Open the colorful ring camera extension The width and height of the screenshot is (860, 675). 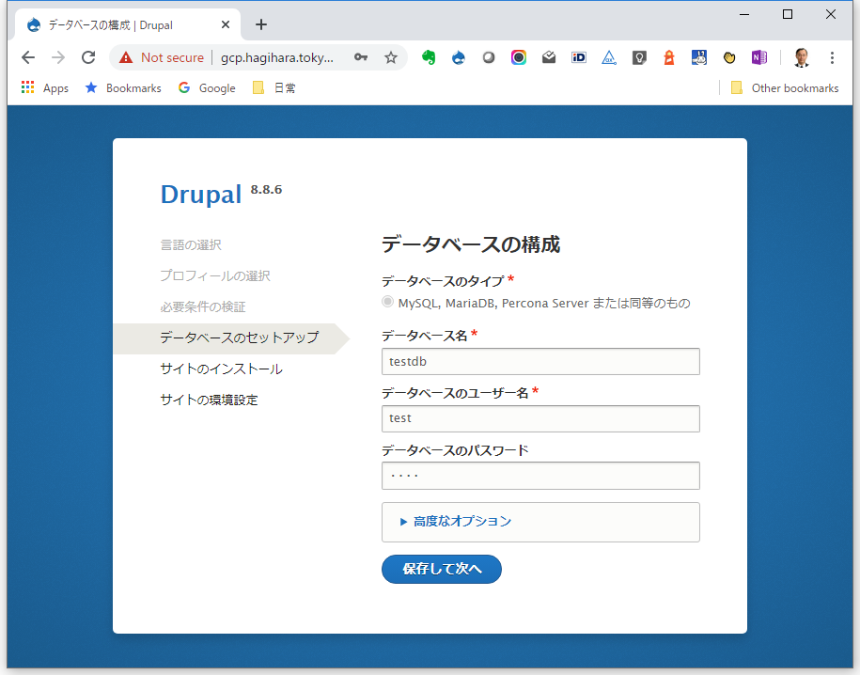click(518, 57)
